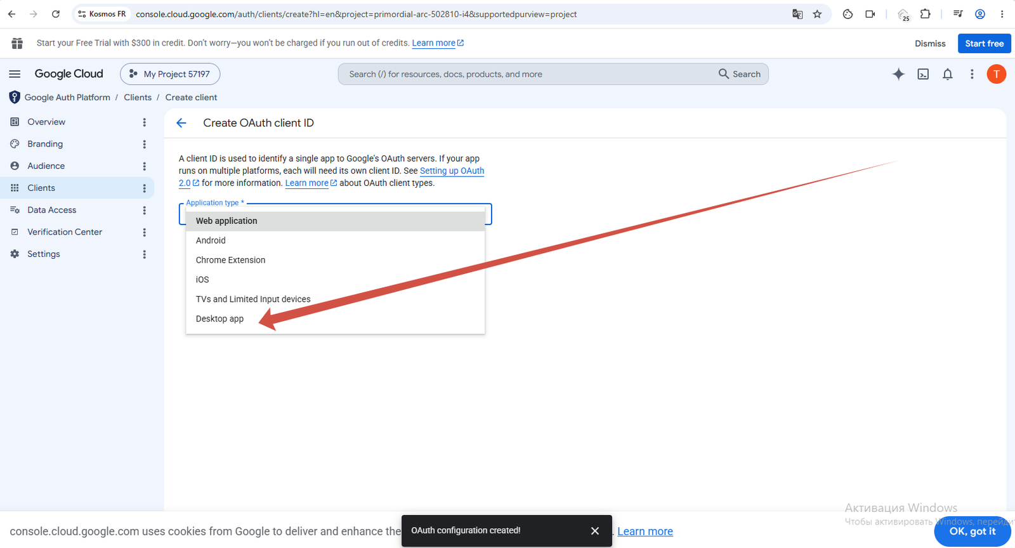Focus the resources search field
The height and width of the screenshot is (548, 1015).
pyautogui.click(x=530, y=74)
